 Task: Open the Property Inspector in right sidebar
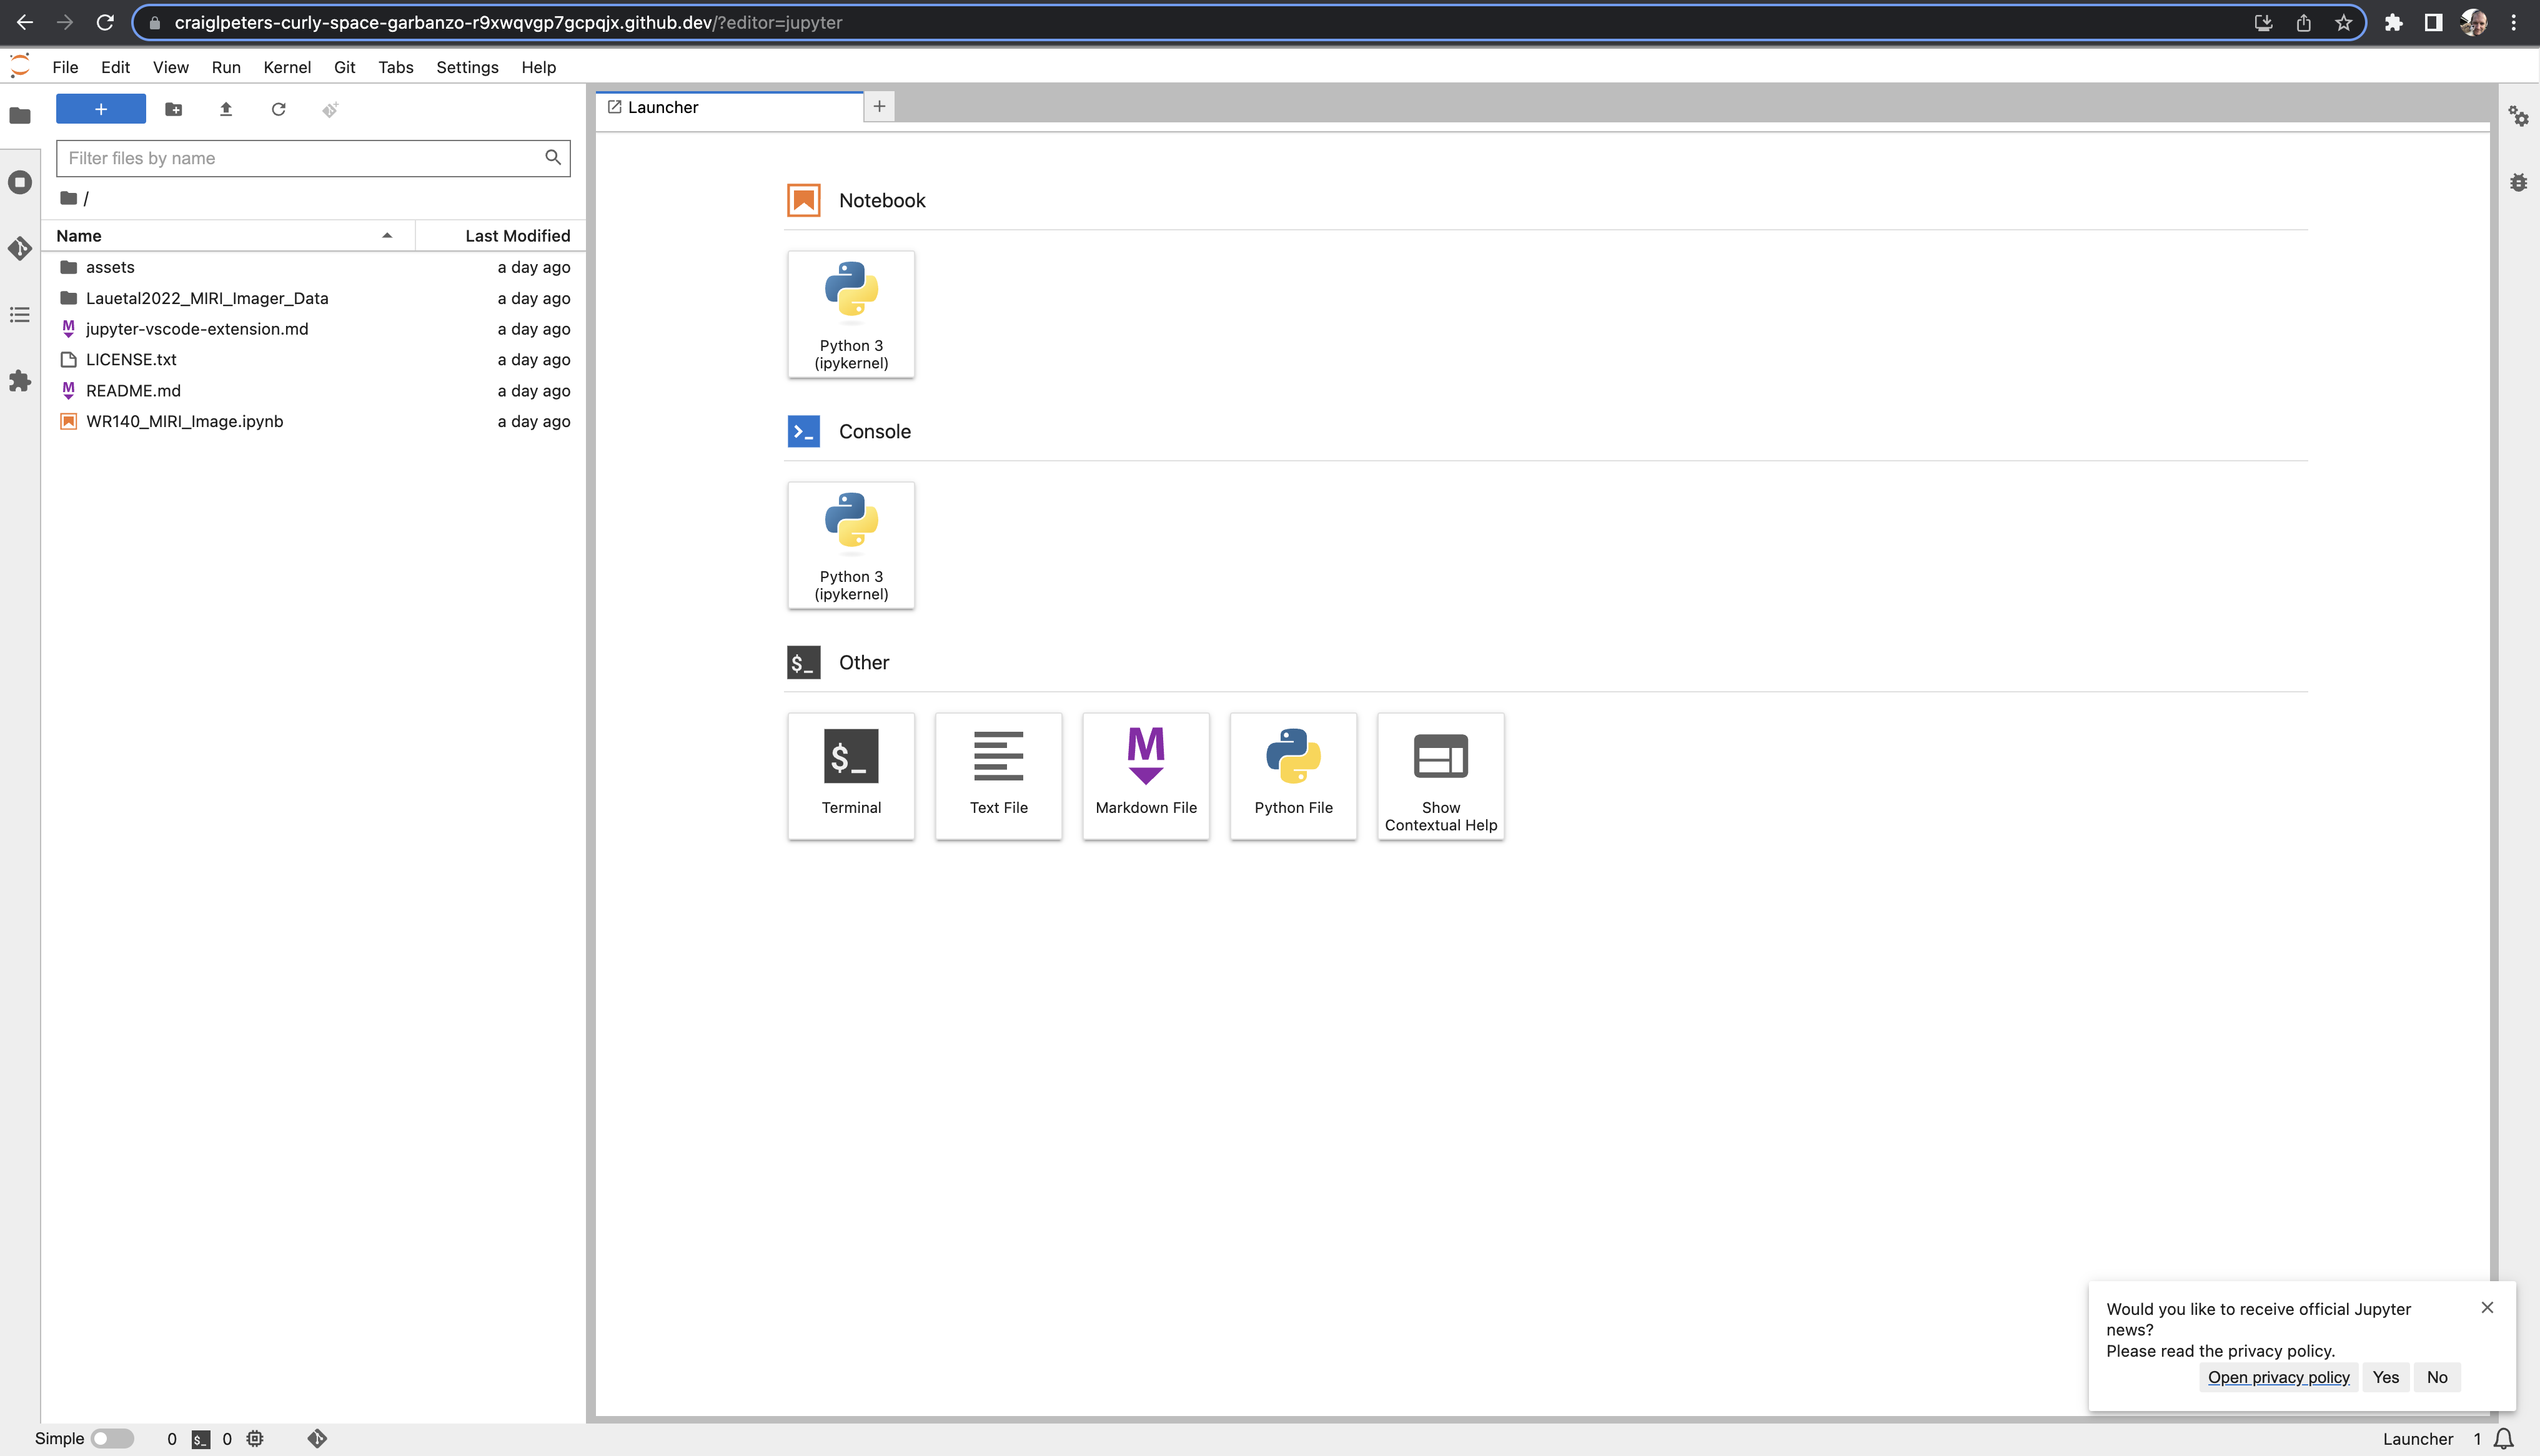coord(2518,117)
